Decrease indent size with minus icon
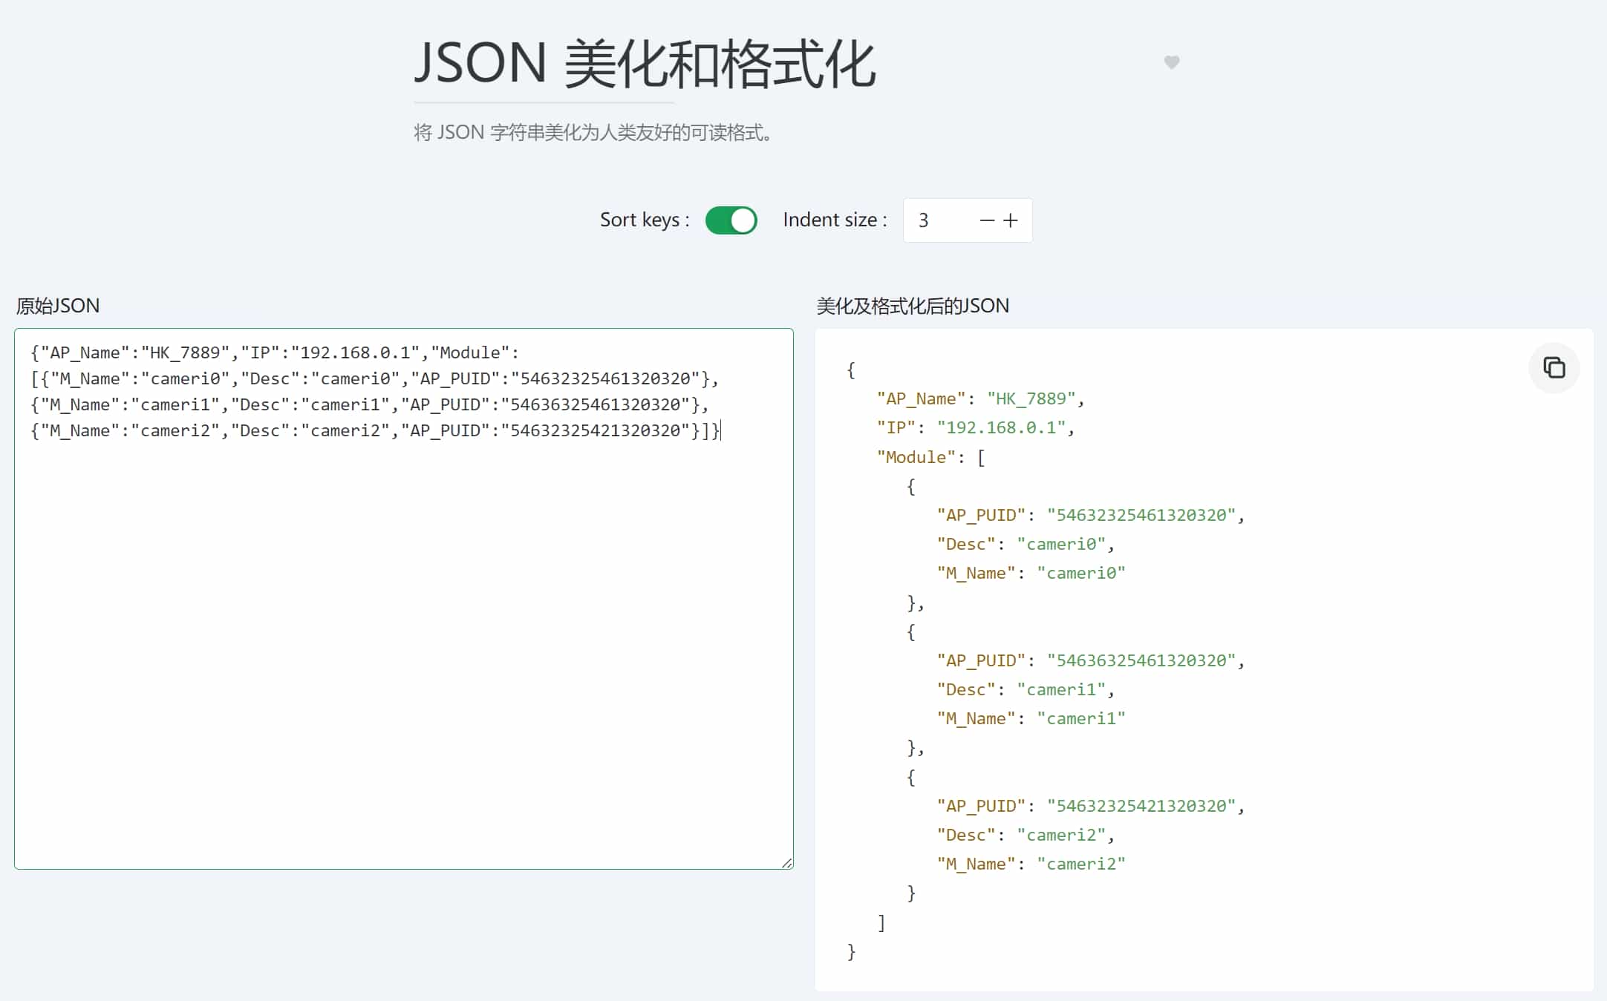This screenshot has width=1607, height=1001. coord(986,220)
